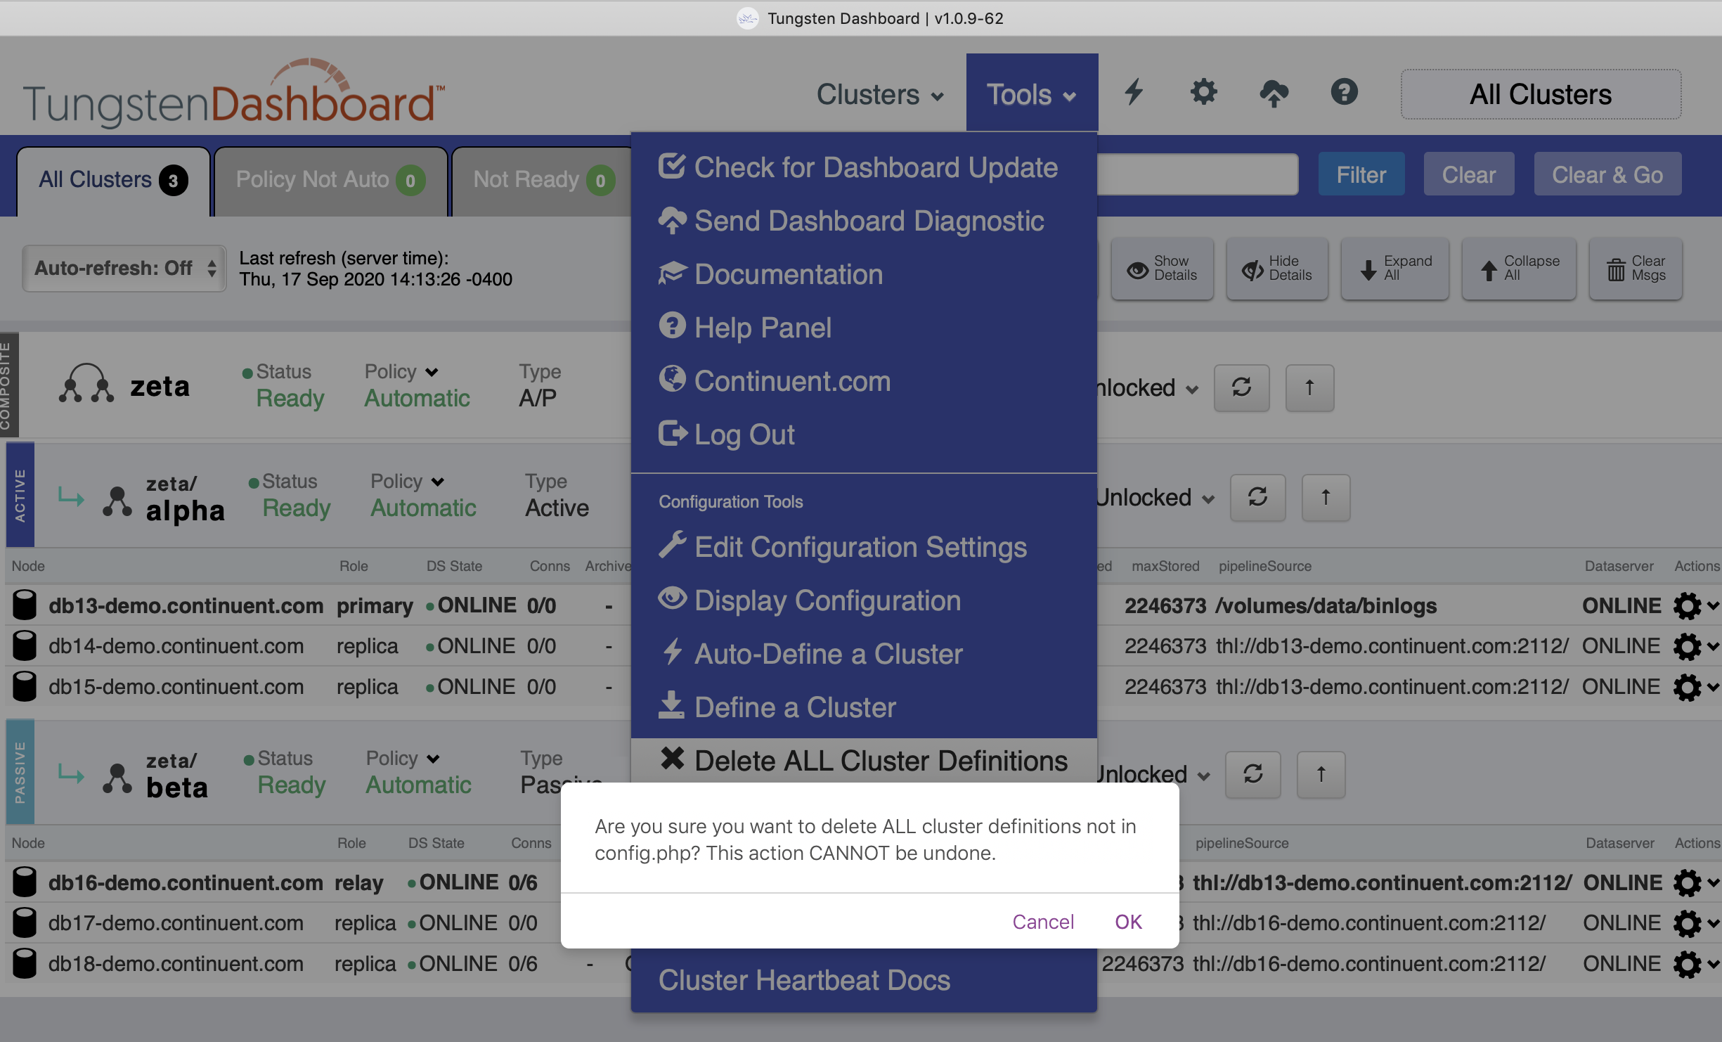Open the question mark help icon
The width and height of the screenshot is (1722, 1042).
click(x=1344, y=92)
